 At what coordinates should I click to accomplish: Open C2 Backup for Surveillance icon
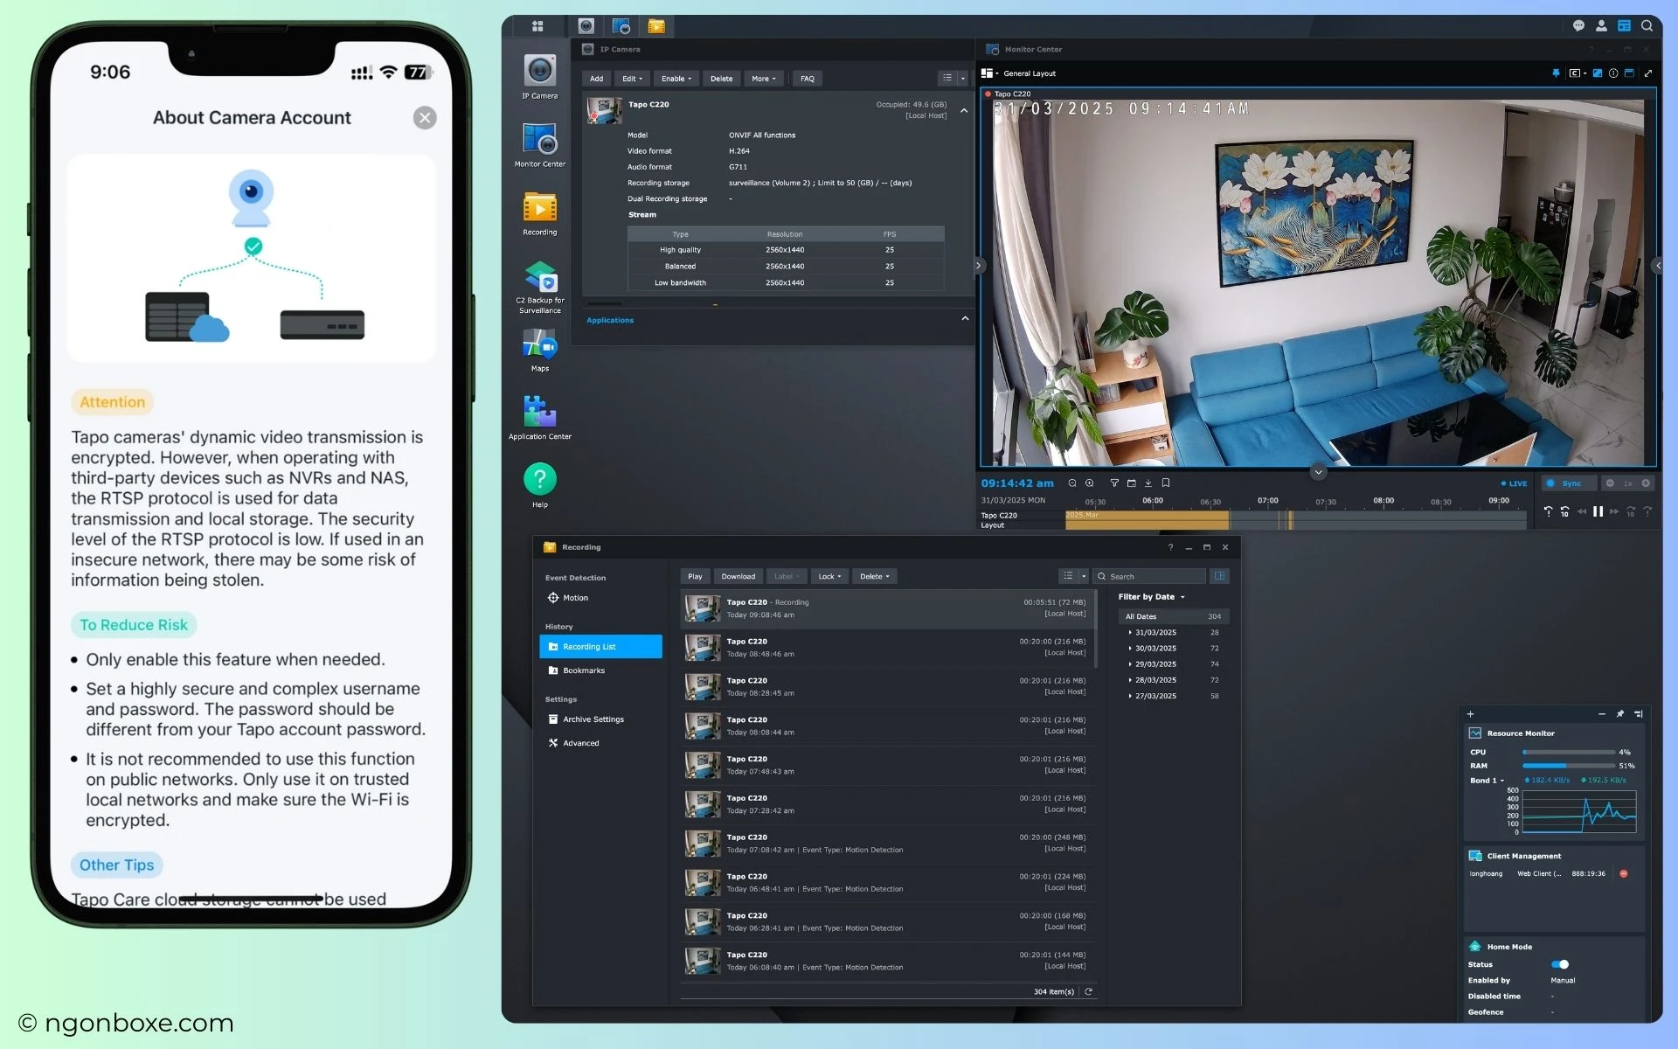[x=539, y=287]
